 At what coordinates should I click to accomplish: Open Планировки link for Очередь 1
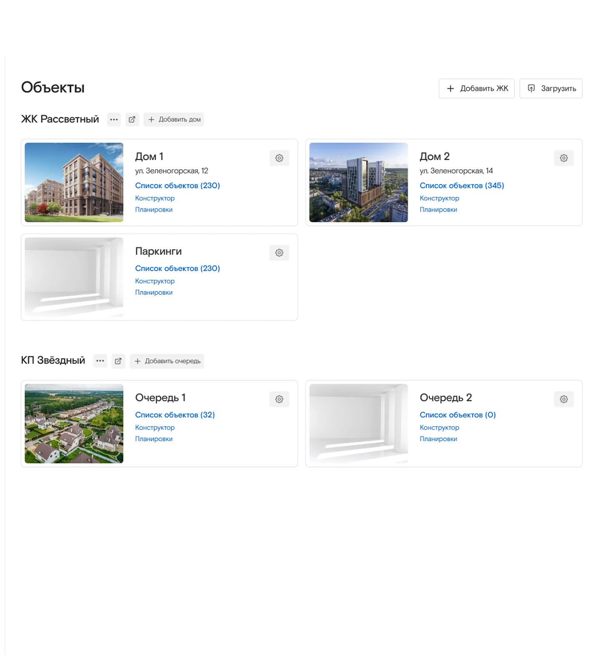[154, 439]
